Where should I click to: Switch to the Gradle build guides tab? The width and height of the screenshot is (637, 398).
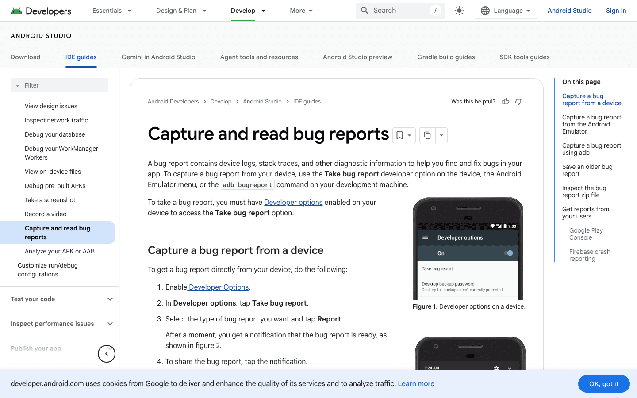pyautogui.click(x=446, y=57)
